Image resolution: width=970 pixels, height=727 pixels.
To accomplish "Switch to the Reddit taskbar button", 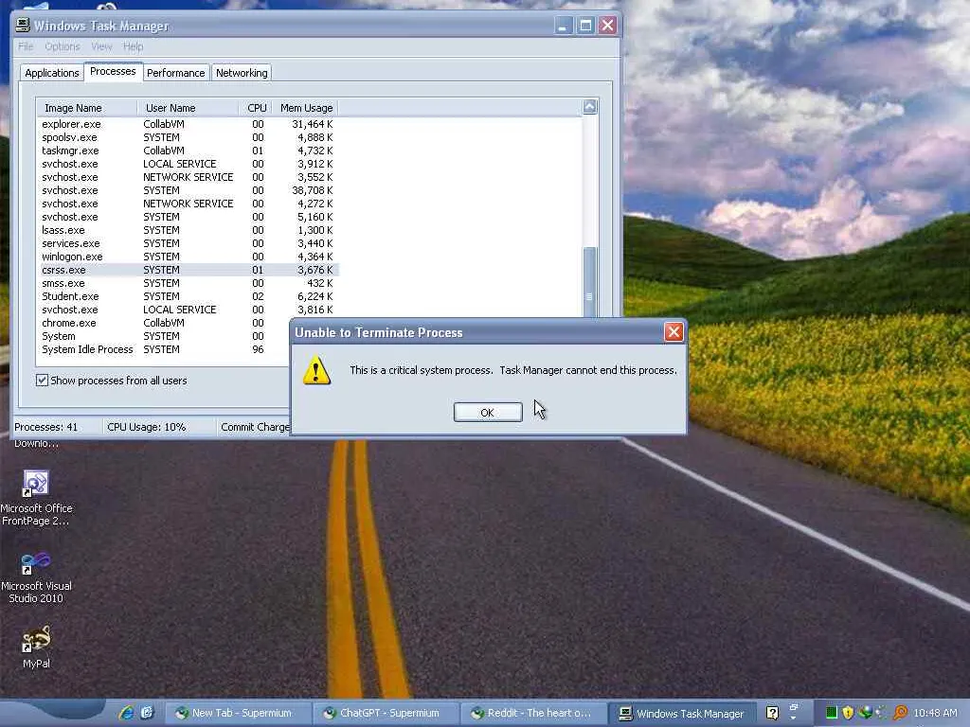I will coord(532,714).
